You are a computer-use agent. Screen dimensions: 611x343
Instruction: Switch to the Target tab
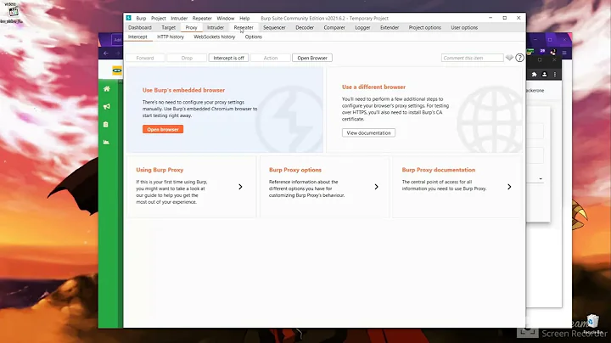(x=168, y=28)
